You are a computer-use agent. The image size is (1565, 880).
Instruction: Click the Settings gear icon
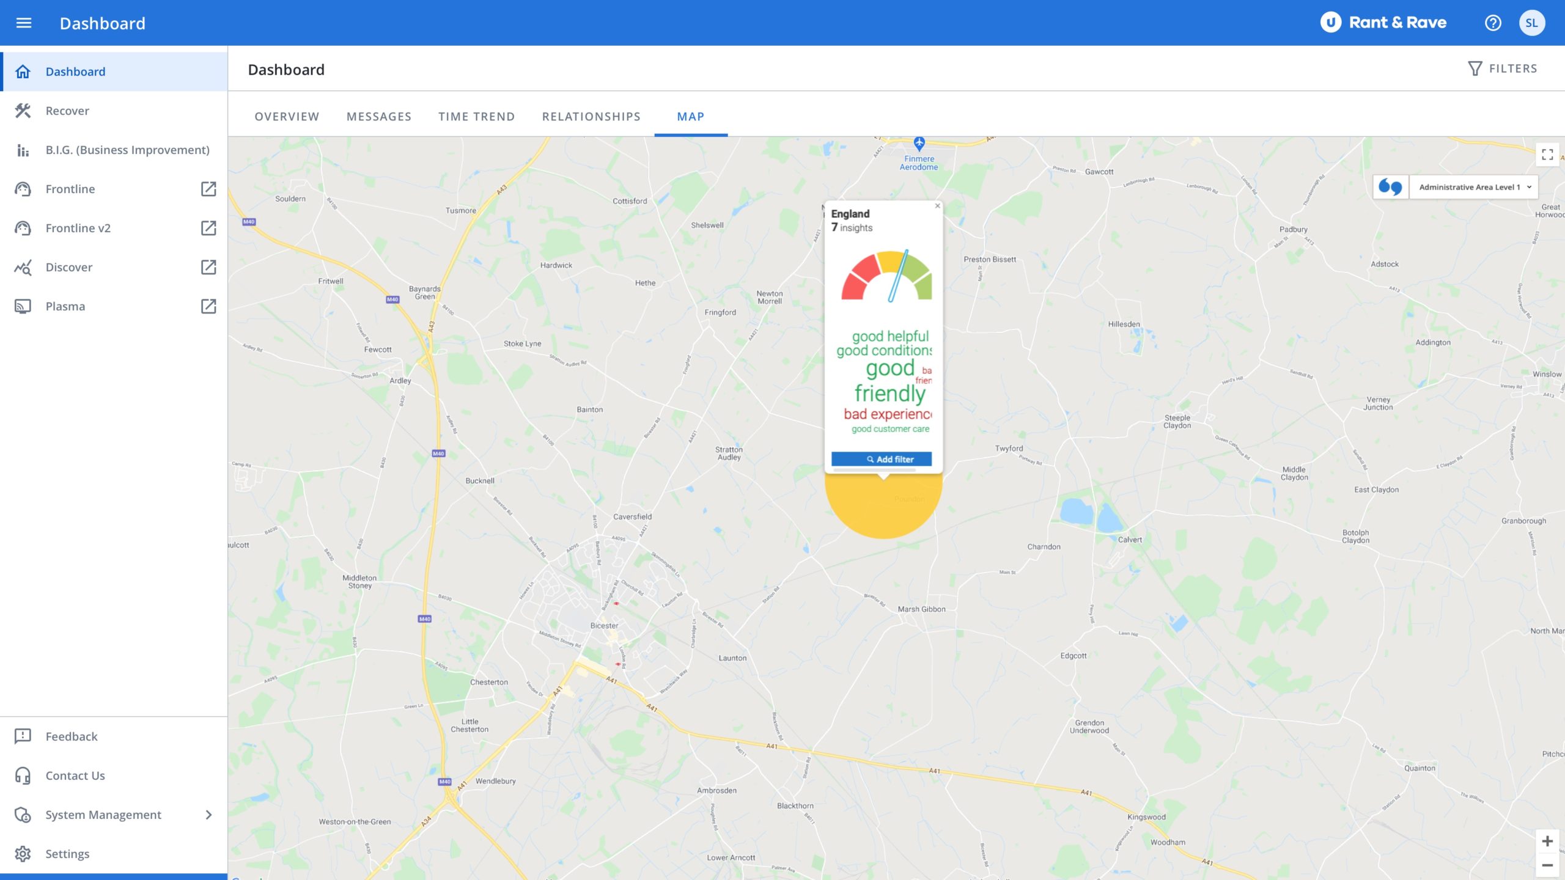point(23,854)
